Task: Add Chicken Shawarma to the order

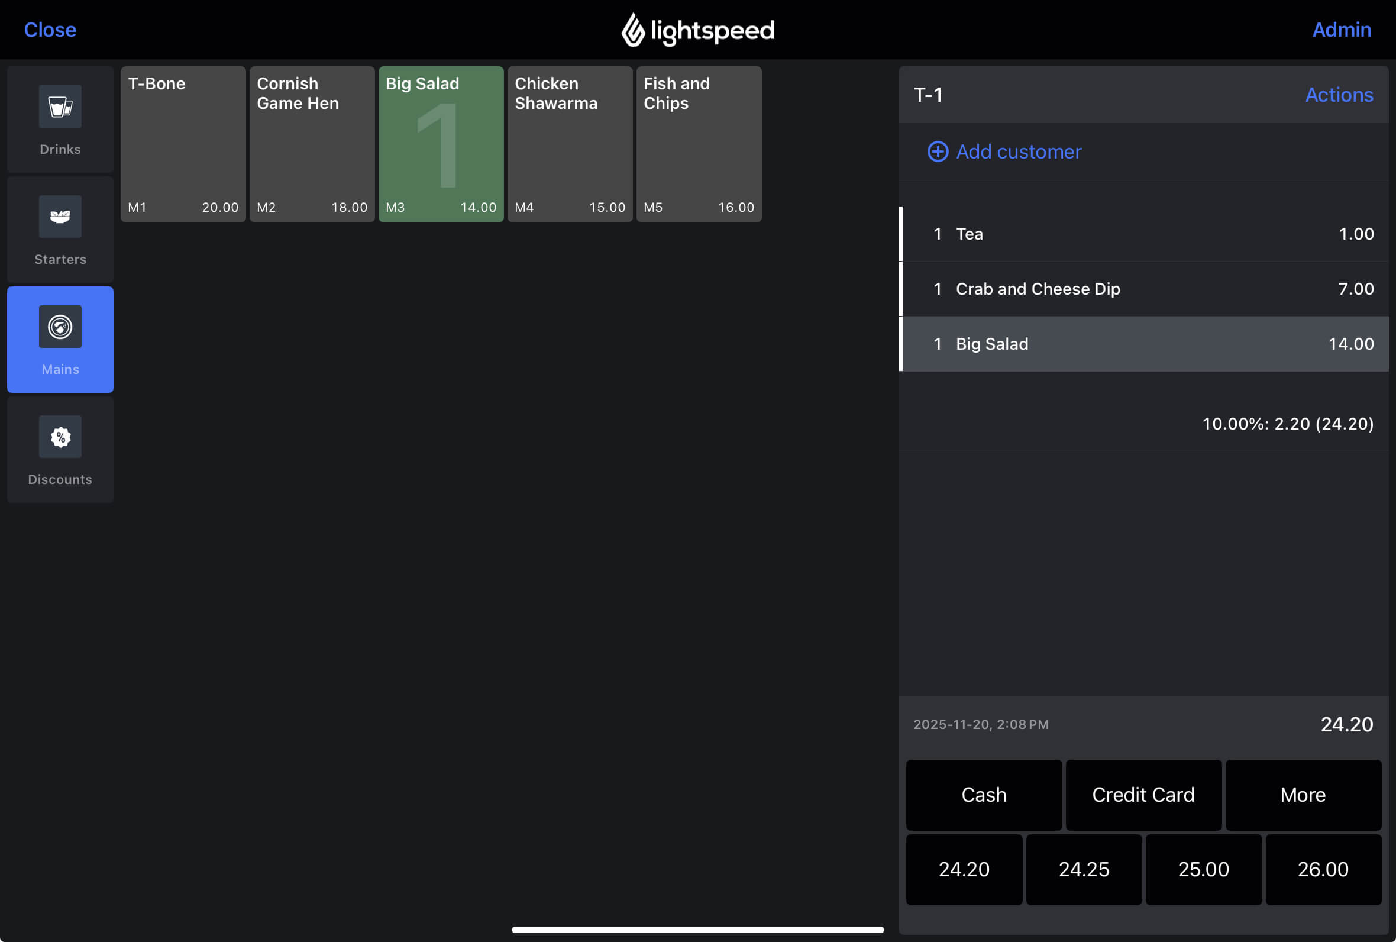Action: [569, 144]
